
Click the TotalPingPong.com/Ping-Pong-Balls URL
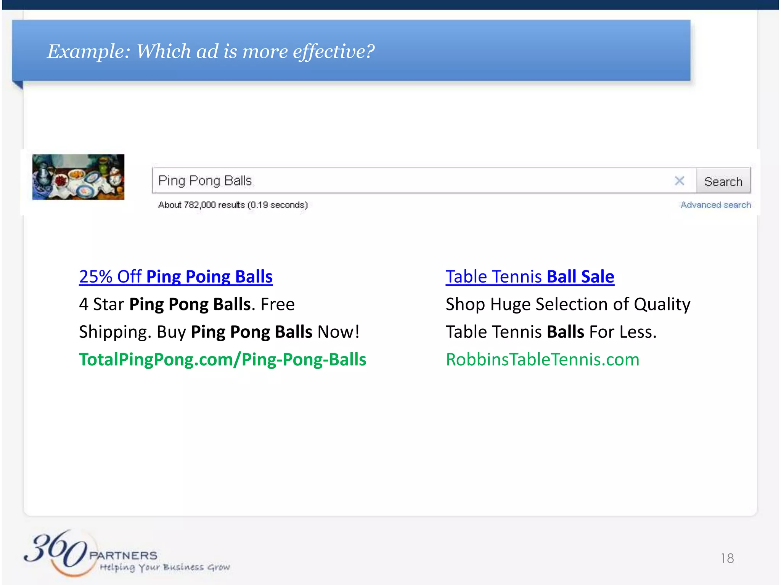[x=222, y=360]
